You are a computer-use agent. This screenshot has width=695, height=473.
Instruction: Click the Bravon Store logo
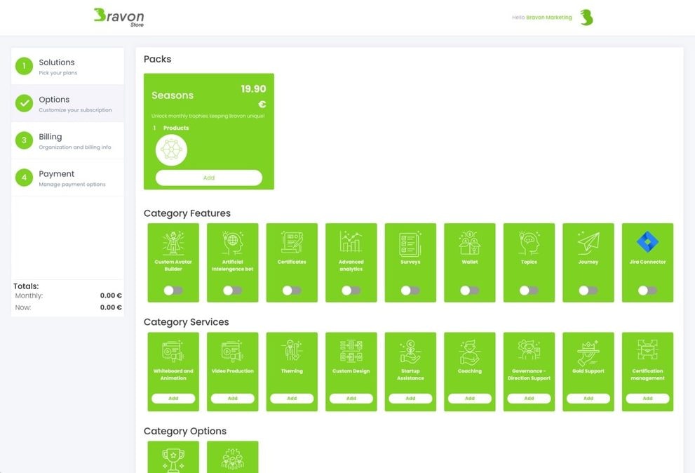pyautogui.click(x=119, y=18)
